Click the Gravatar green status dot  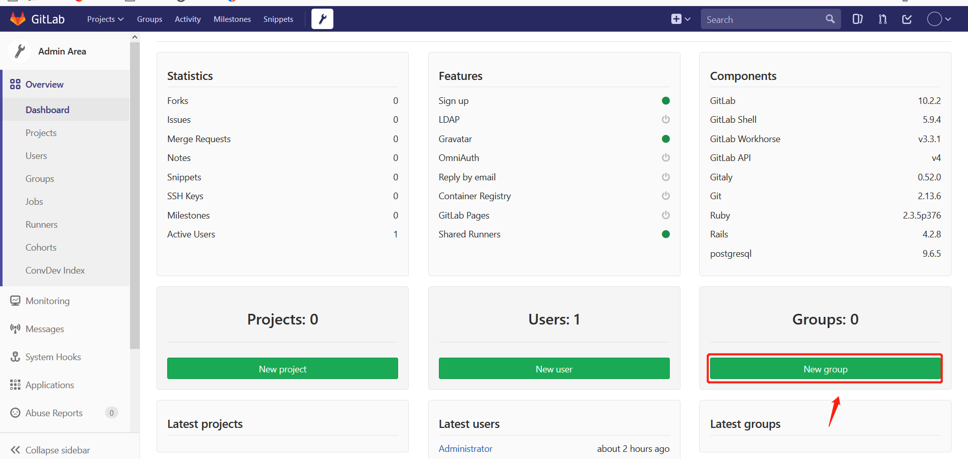pos(666,139)
